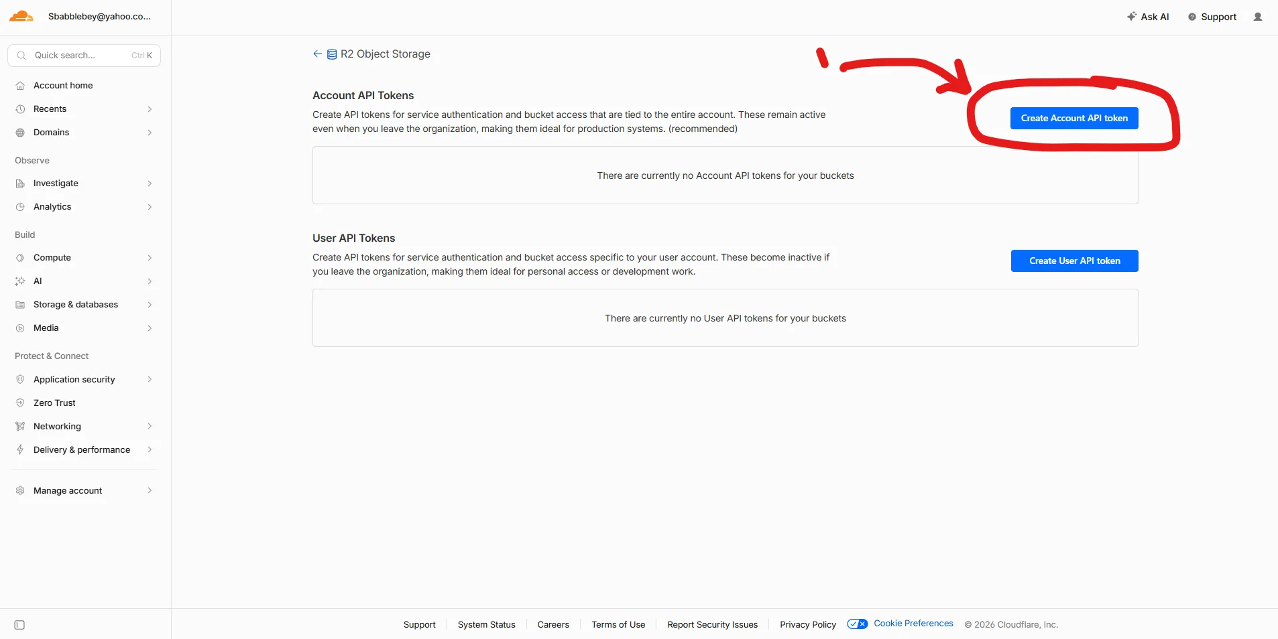Expand the Investigate chevron
The height and width of the screenshot is (639, 1278).
[x=150, y=184]
